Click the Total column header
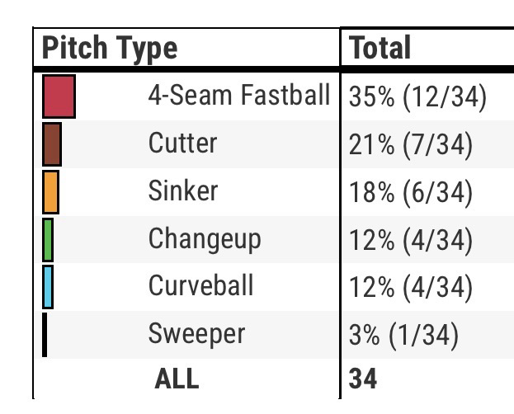 click(x=380, y=48)
